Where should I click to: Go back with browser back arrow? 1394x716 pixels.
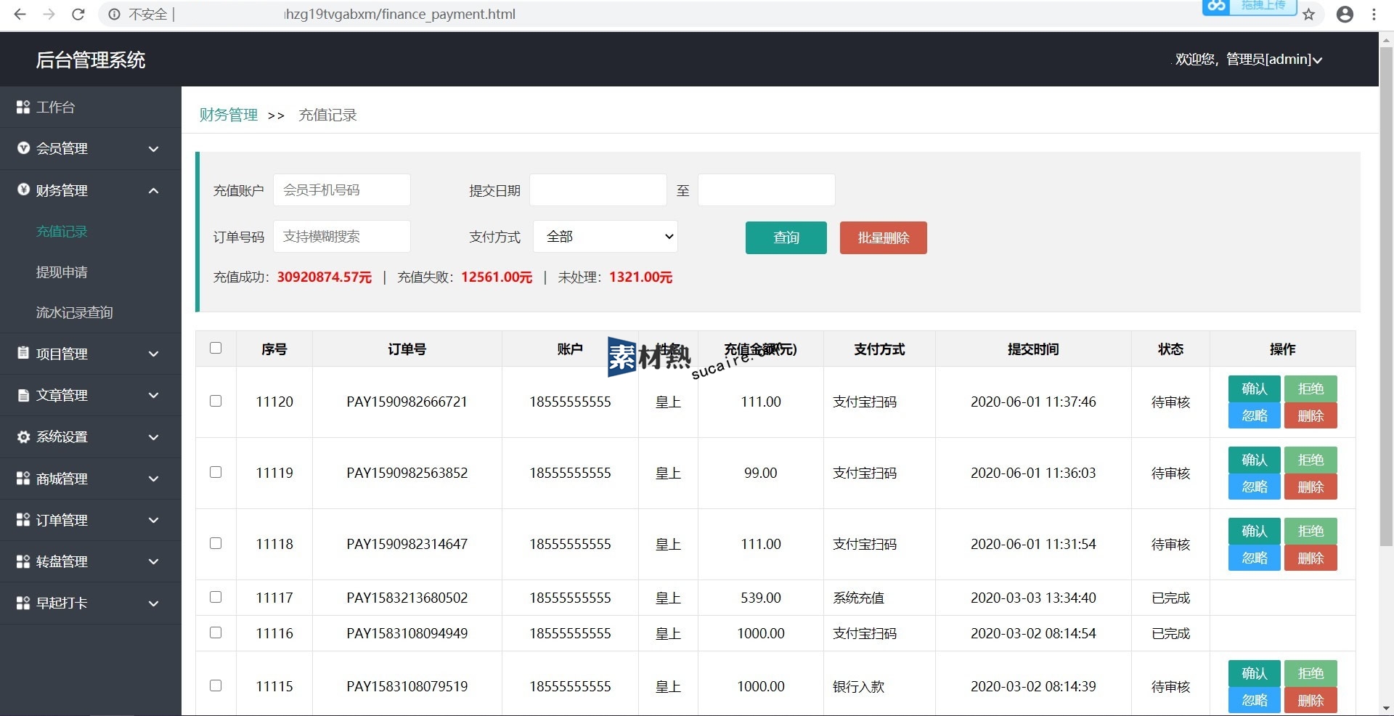point(20,15)
